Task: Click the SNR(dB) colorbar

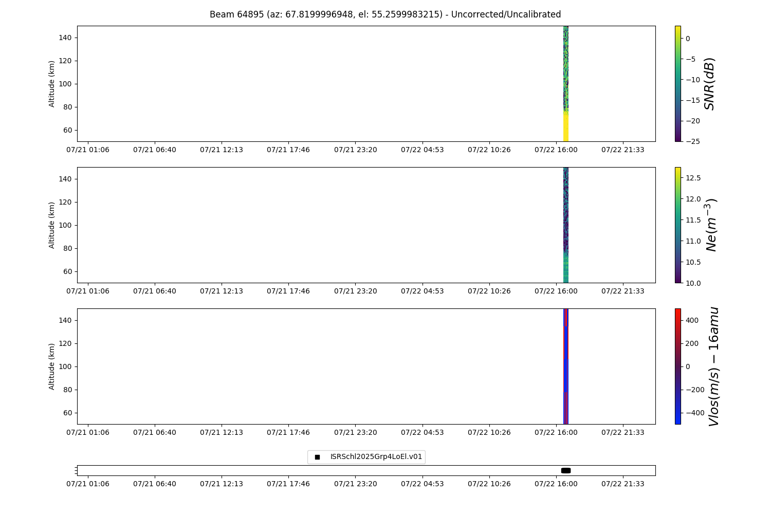Action: tap(677, 84)
